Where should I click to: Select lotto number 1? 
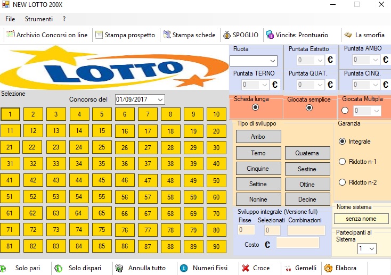pyautogui.click(x=10, y=114)
